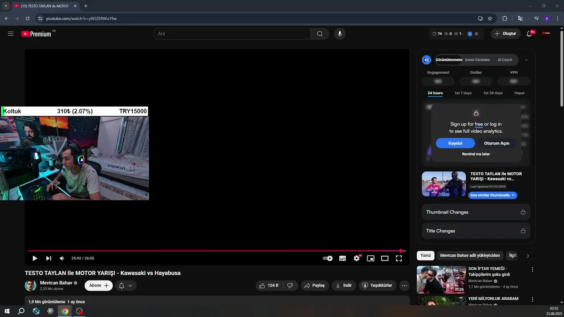Open Windows taskbar search
This screenshot has height=317, width=564.
pos(21,311)
